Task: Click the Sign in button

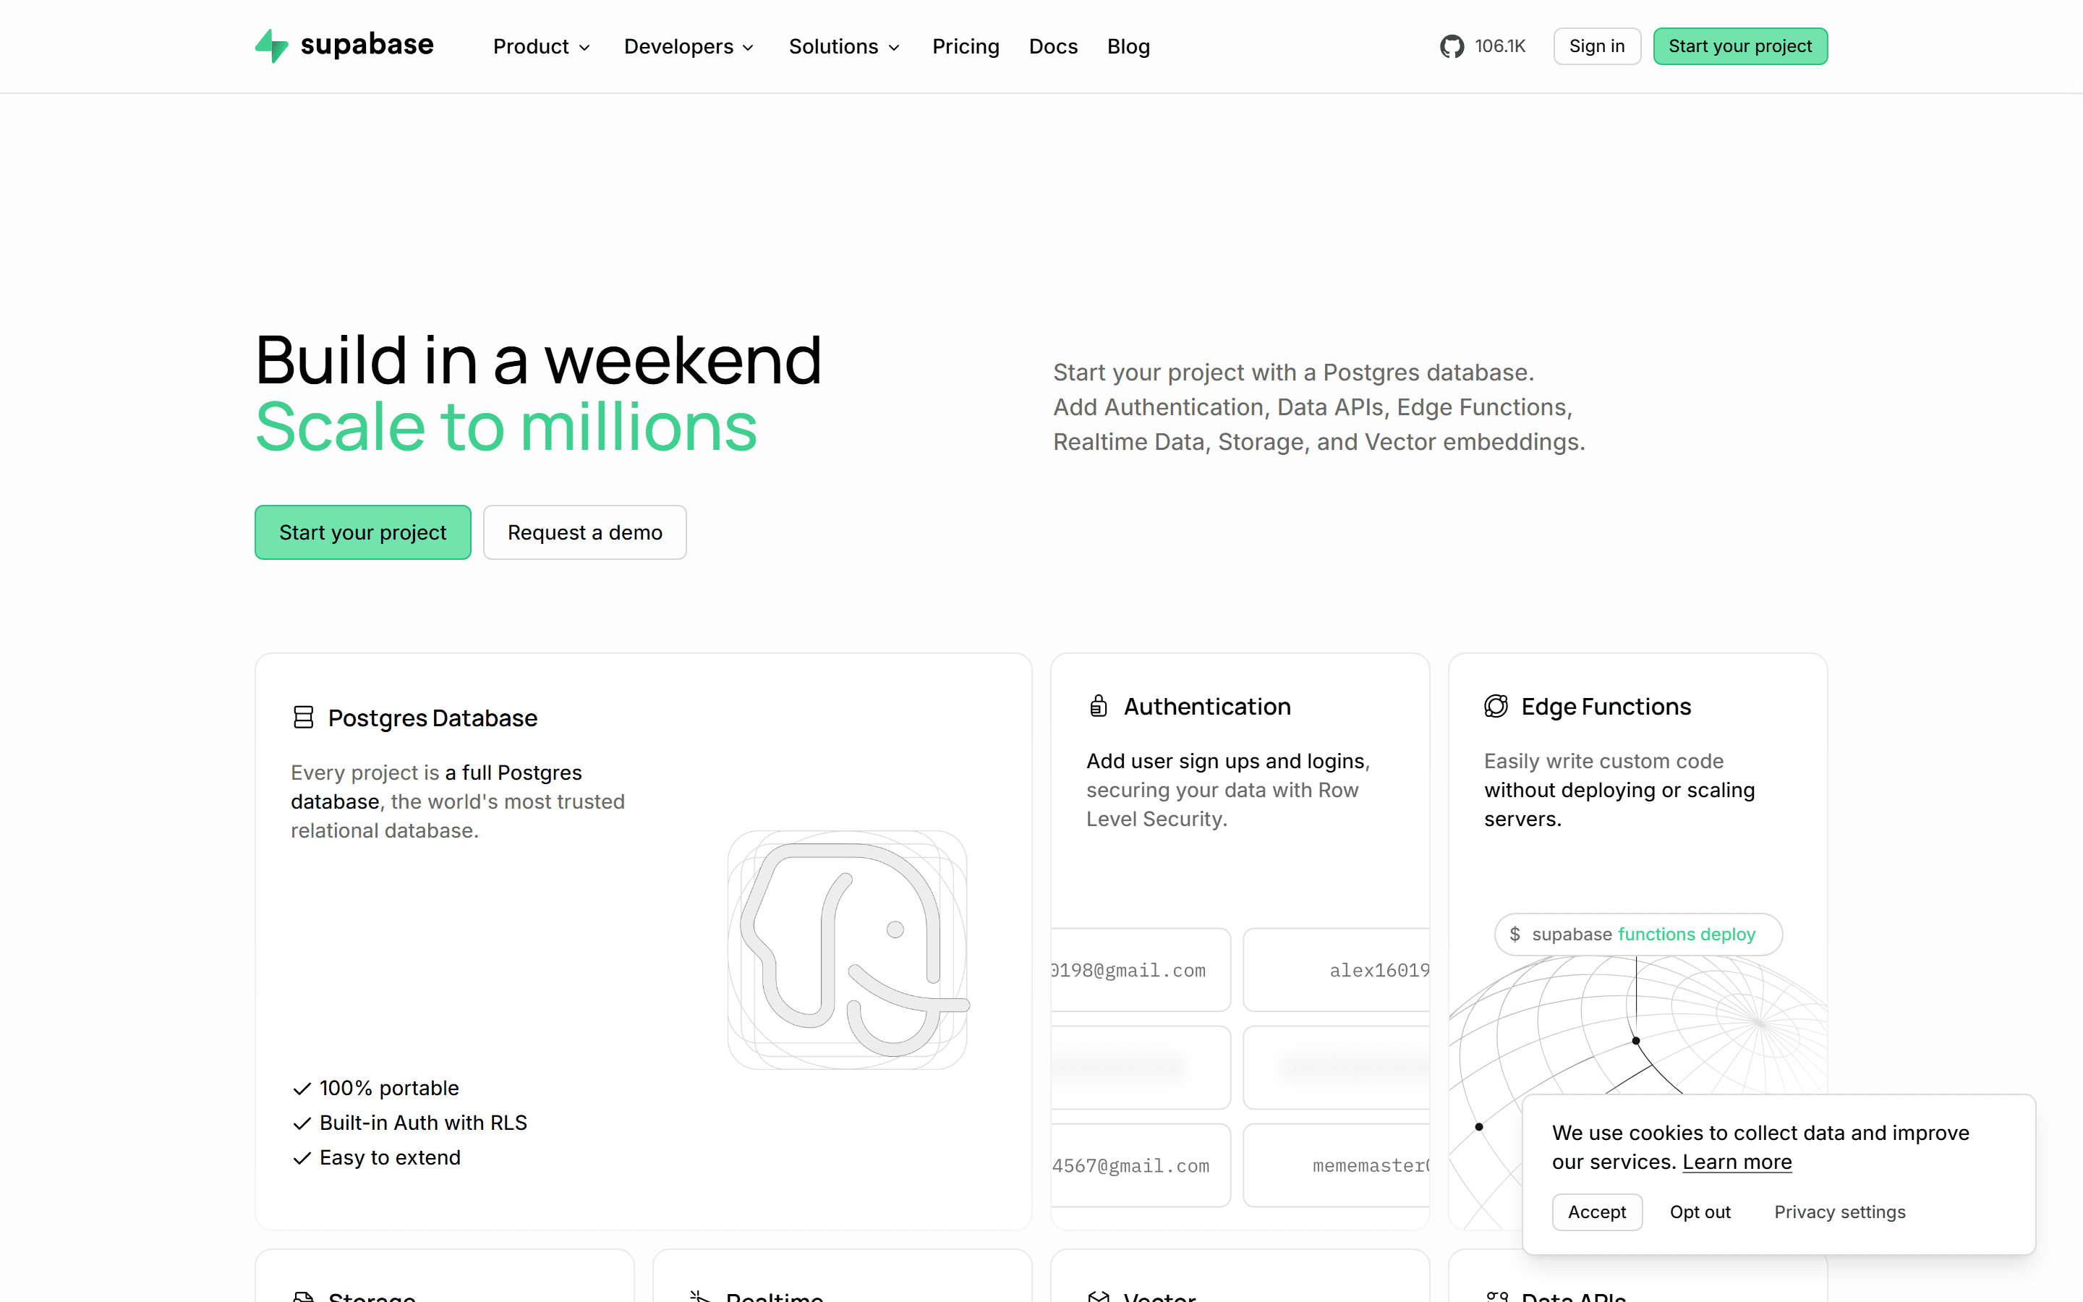Action: [x=1597, y=46]
